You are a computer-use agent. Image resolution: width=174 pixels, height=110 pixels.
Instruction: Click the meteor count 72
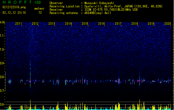(x=40, y=13)
